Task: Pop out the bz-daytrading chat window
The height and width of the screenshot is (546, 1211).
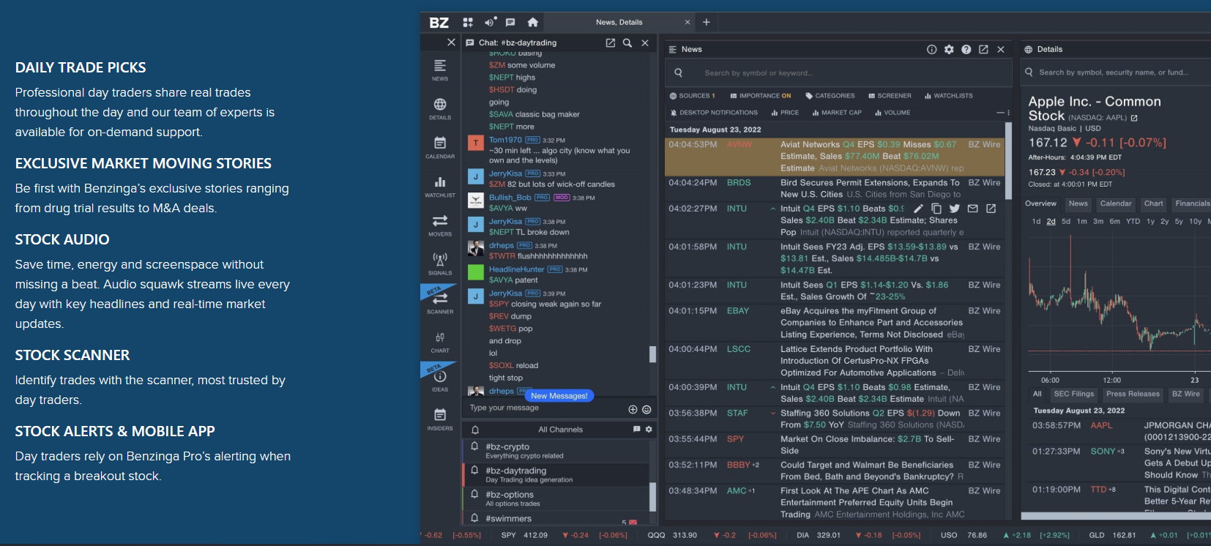Action: [x=610, y=43]
